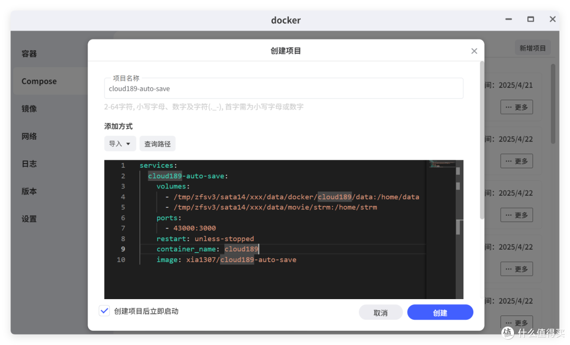Click the container_name value cloud189

[x=241, y=249]
